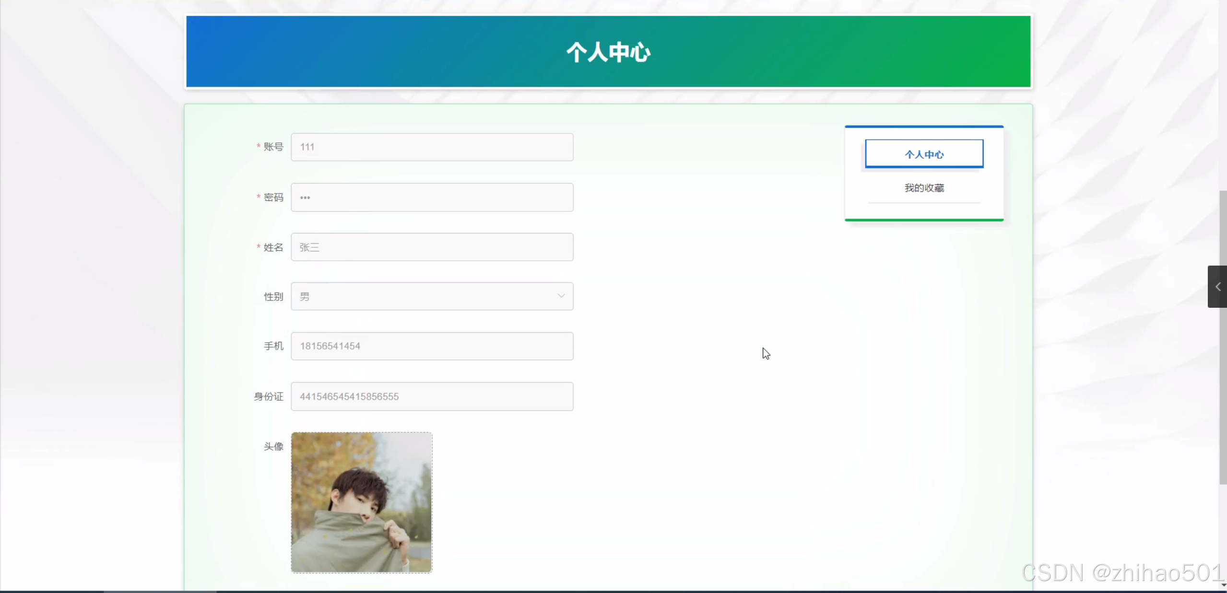The height and width of the screenshot is (593, 1227).
Task: Click the left-arrow panel expander on right edge
Action: click(x=1217, y=287)
